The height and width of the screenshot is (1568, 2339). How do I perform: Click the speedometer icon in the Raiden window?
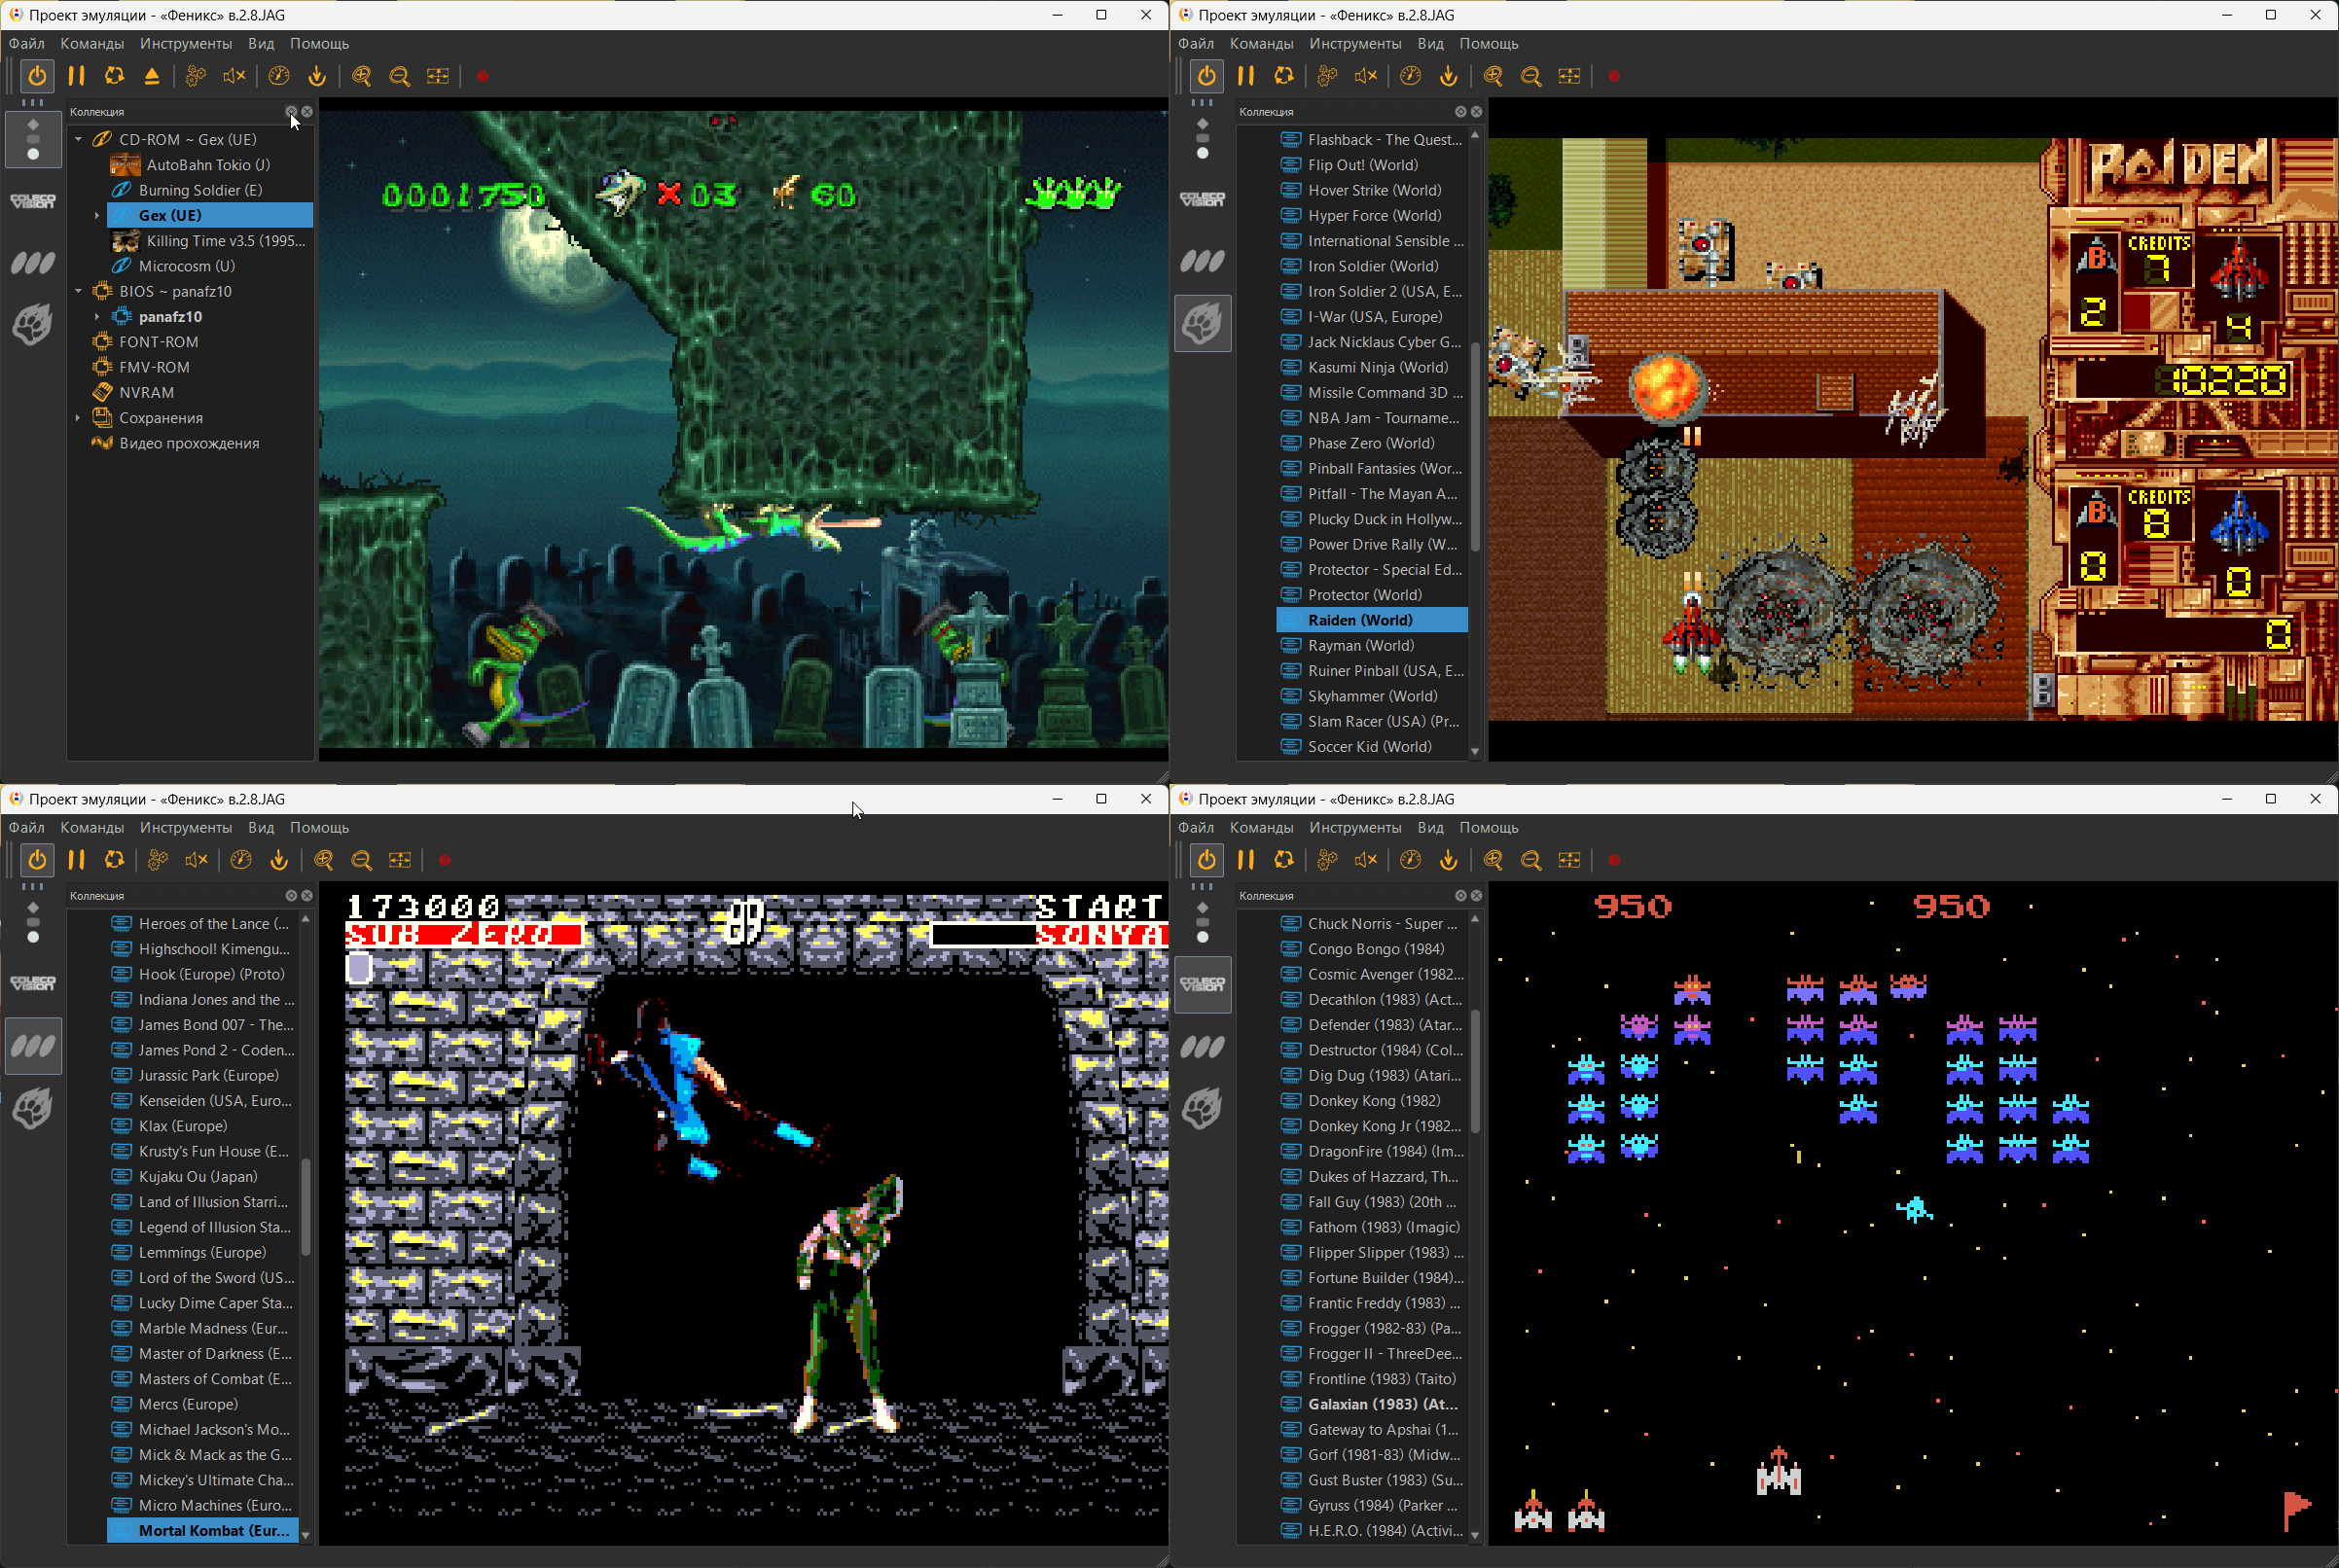pyautogui.click(x=1411, y=76)
